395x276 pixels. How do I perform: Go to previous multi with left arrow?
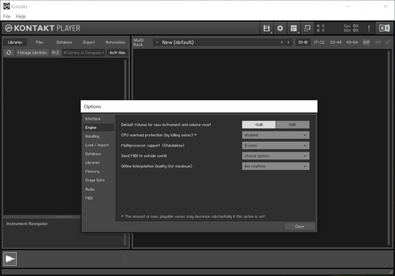282,42
